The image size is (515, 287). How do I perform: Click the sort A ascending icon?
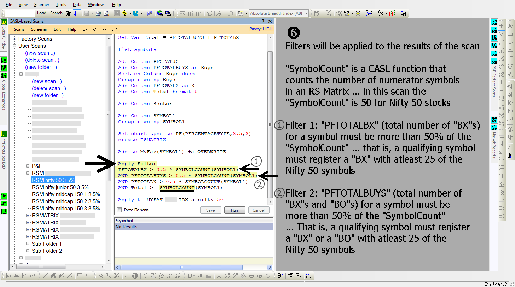click(95, 30)
